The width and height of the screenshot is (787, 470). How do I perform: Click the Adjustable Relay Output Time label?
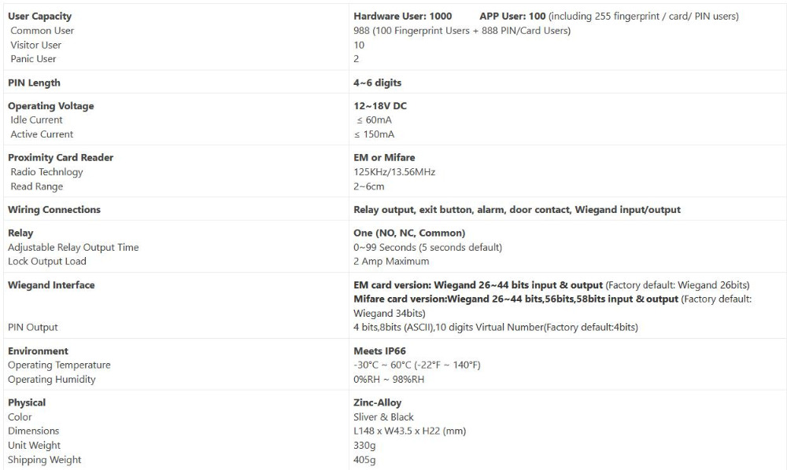tap(73, 247)
